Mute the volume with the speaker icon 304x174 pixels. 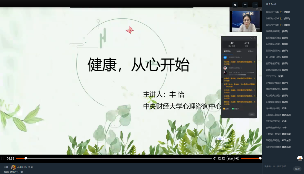coord(237,159)
